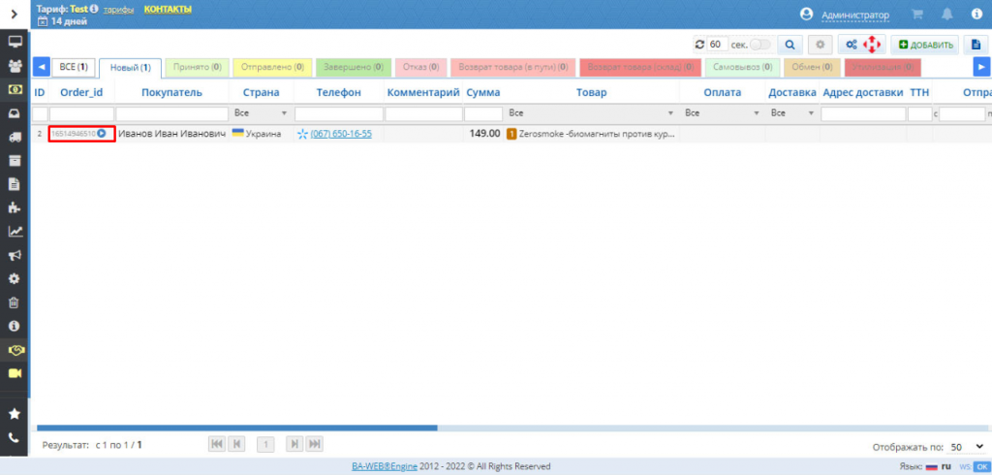Click the grey gear settings button
Screen dimensions: 992x475
(821, 45)
